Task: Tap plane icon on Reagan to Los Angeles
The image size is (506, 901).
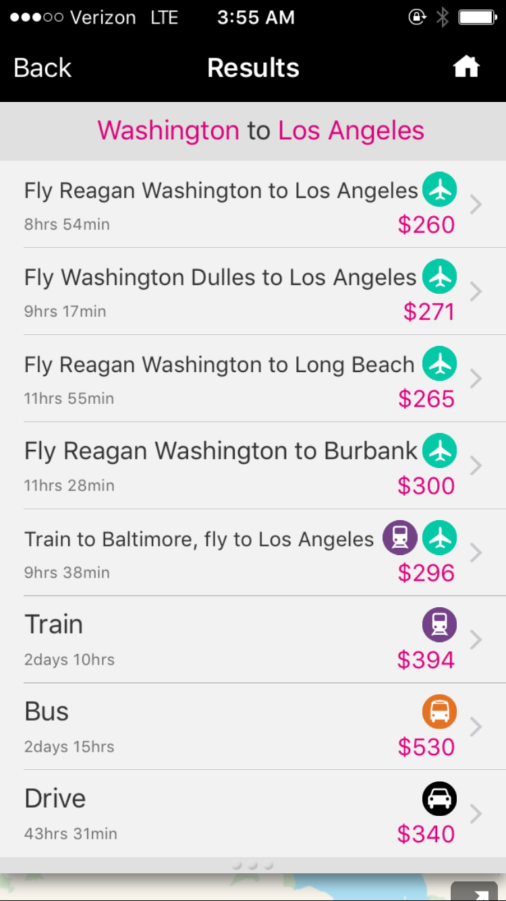Action: pyautogui.click(x=440, y=190)
